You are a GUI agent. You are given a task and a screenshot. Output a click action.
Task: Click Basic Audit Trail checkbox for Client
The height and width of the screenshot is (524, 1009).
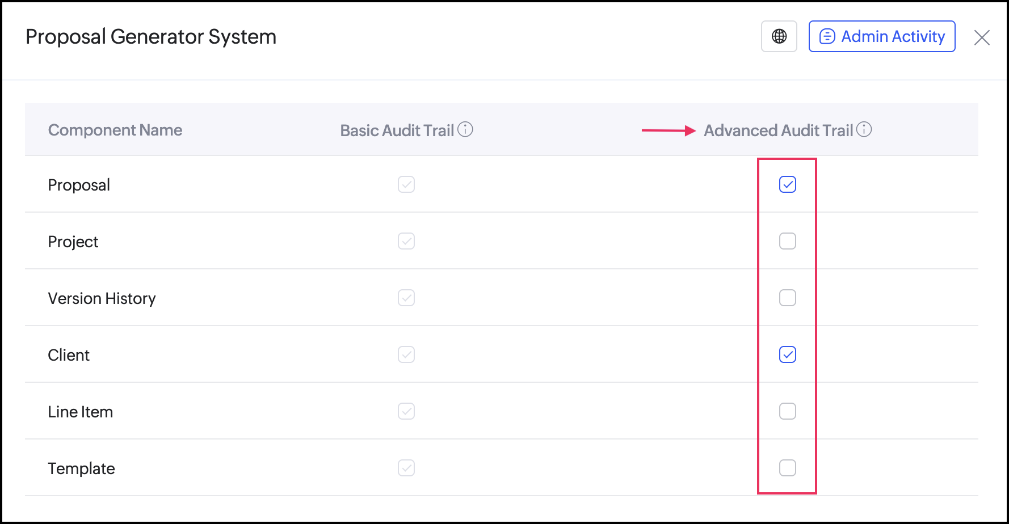[406, 354]
